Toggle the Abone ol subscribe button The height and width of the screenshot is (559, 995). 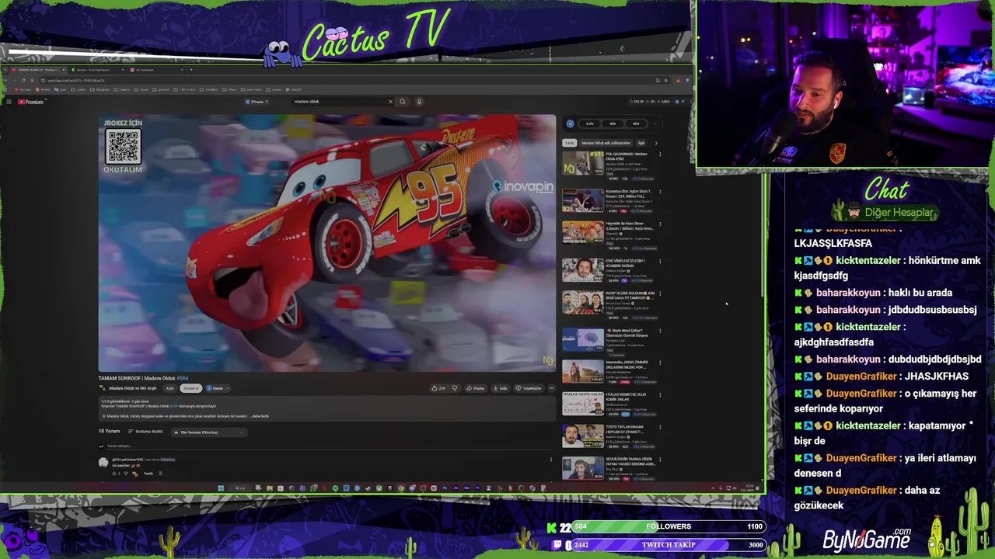(190, 388)
